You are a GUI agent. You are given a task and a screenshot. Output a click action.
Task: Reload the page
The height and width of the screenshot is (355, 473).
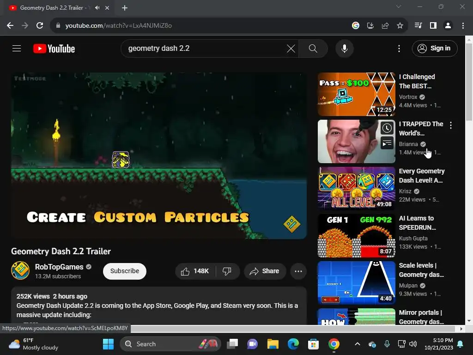pyautogui.click(x=40, y=26)
